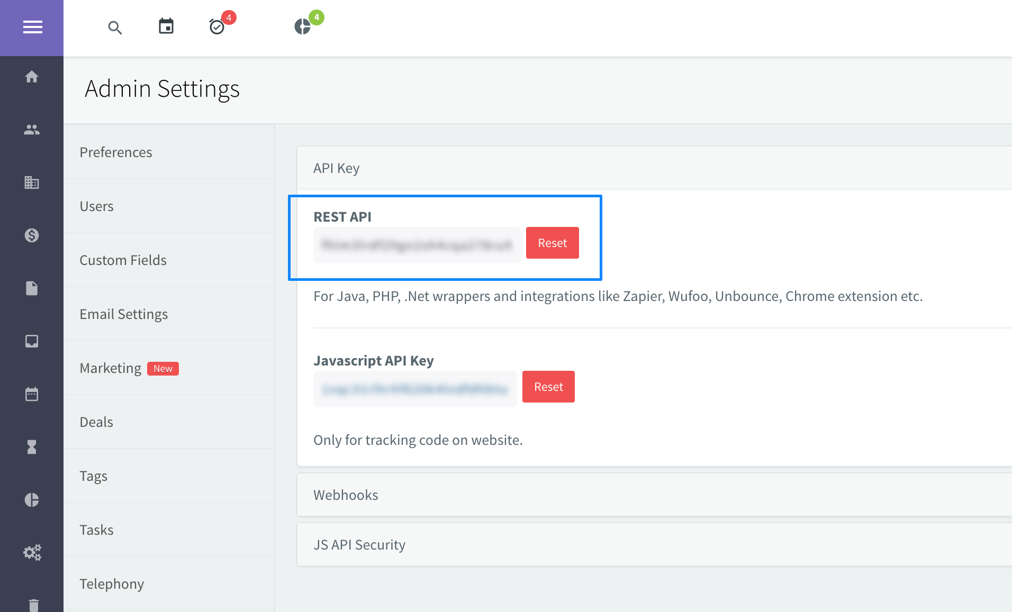Screen dimensions: 1012x612
Task: Open task reminders with red badge
Action: (x=218, y=26)
